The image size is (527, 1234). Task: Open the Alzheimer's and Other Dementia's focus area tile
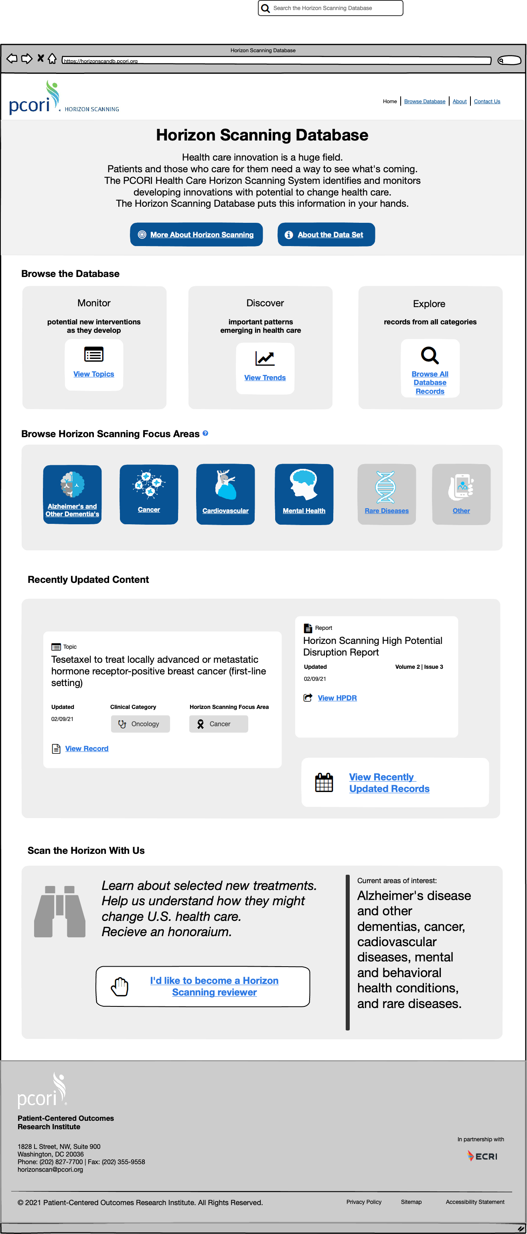point(72,494)
